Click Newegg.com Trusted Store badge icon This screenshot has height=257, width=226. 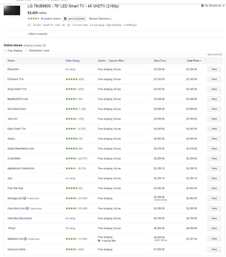(x=25, y=198)
